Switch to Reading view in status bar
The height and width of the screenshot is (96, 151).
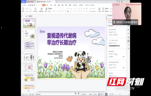tap(103, 94)
